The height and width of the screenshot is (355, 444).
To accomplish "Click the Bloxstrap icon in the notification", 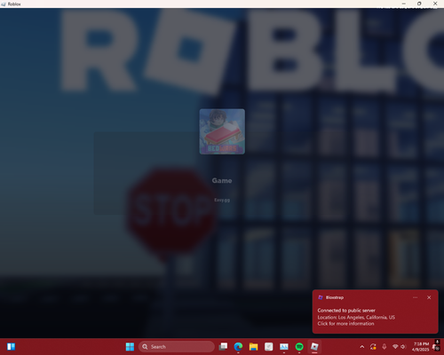I will 321,297.
